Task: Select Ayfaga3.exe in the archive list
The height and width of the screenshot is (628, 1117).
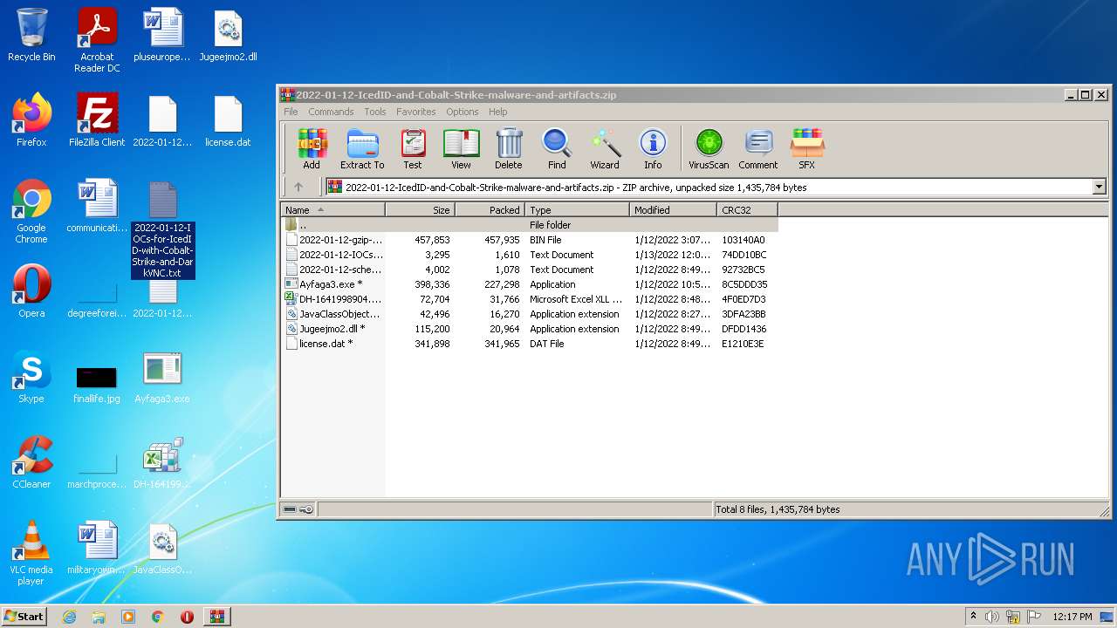Action: click(530, 284)
